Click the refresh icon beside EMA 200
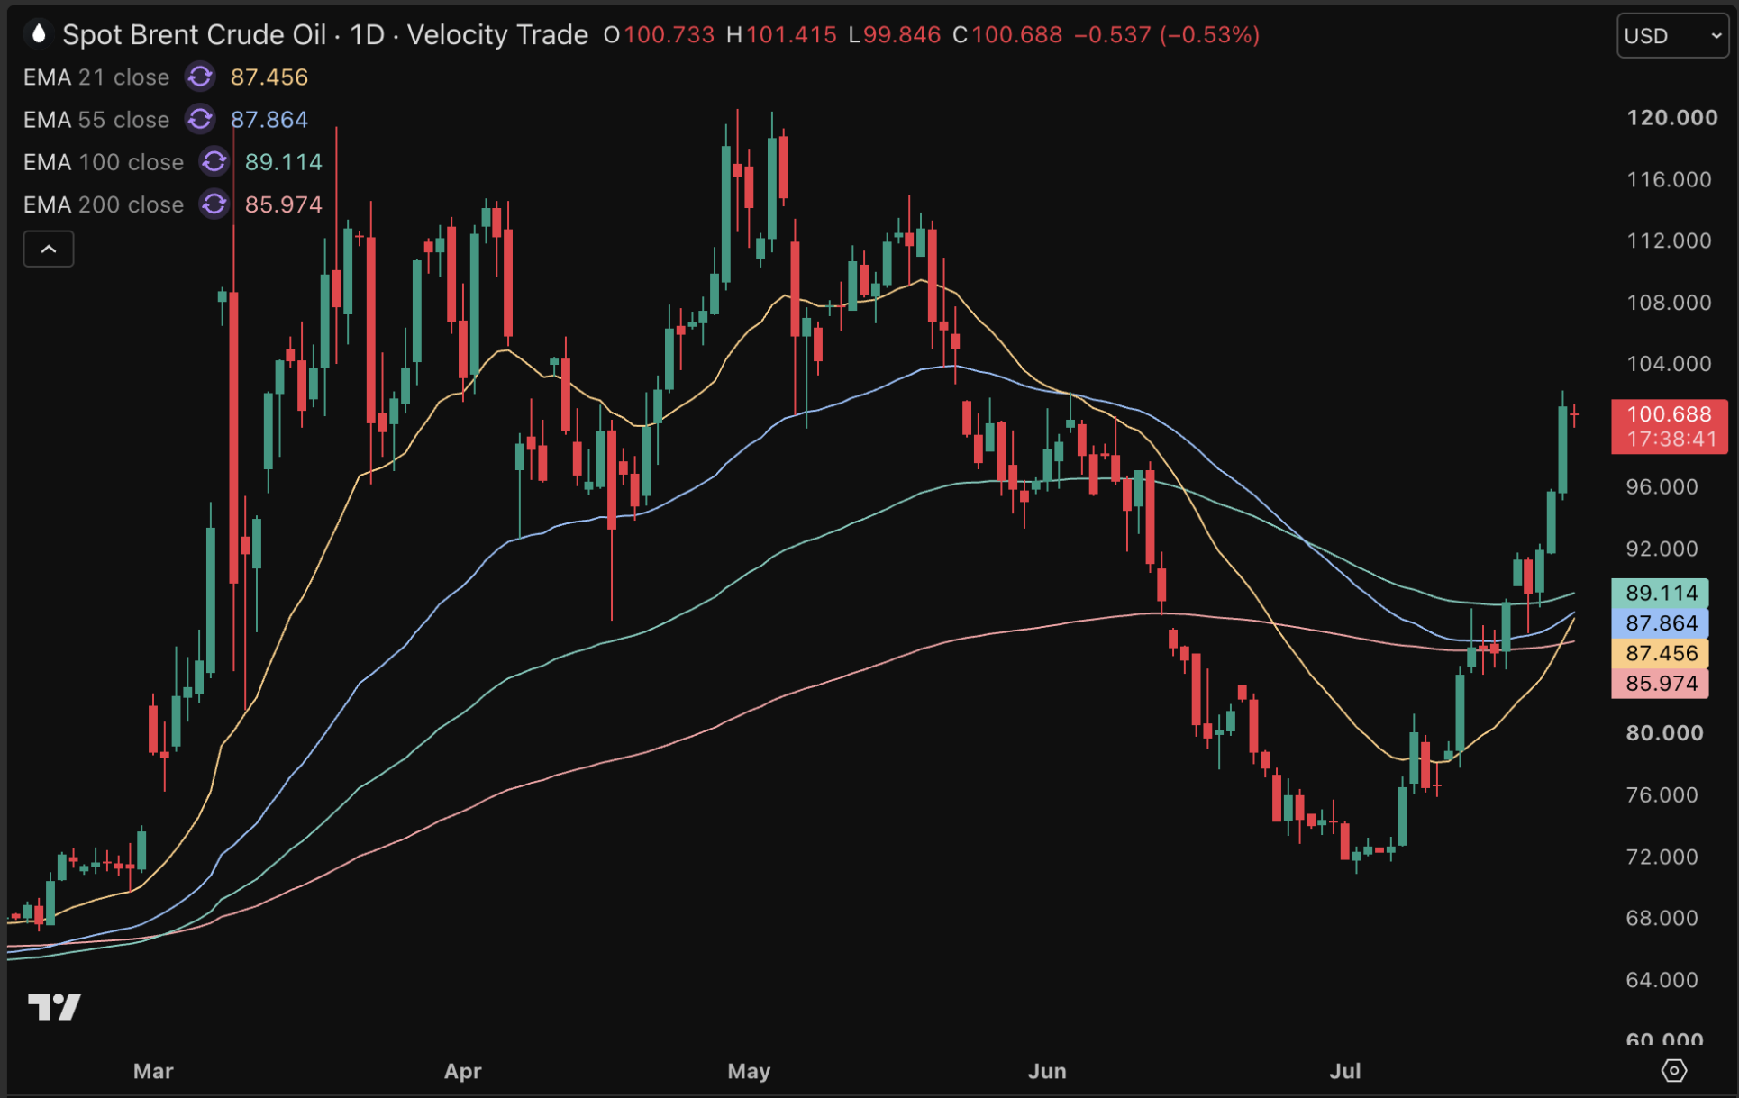Viewport: 1739px width, 1098px height. [x=214, y=204]
